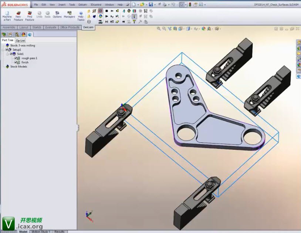
Task: Click New Feature icon
Action: [x=18, y=16]
